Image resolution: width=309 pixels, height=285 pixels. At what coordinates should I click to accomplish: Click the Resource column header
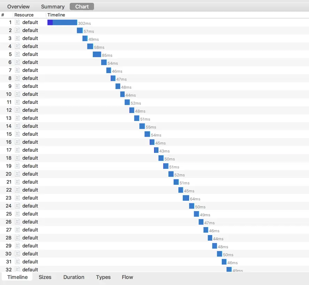(24, 15)
